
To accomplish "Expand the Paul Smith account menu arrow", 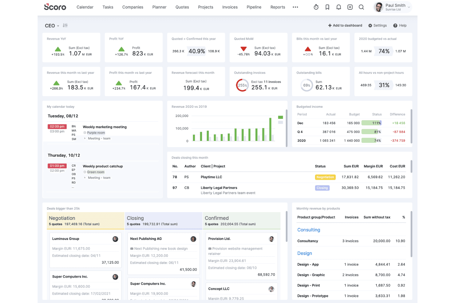I will [x=409, y=7].
